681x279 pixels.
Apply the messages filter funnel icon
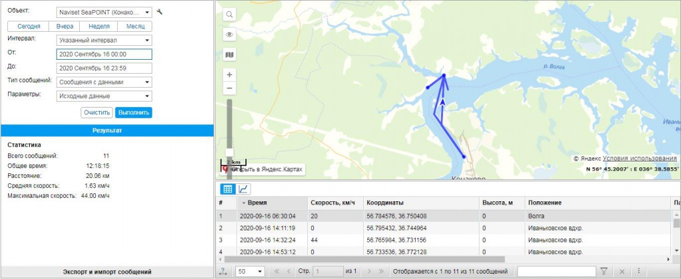click(x=604, y=271)
